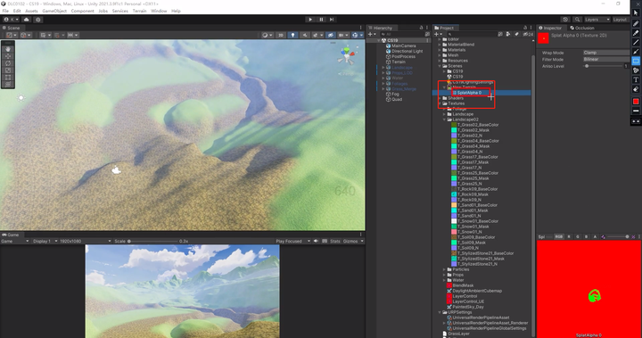642x338 pixels.
Task: Toggle RGB channel in texture preview
Action: [x=558, y=237]
